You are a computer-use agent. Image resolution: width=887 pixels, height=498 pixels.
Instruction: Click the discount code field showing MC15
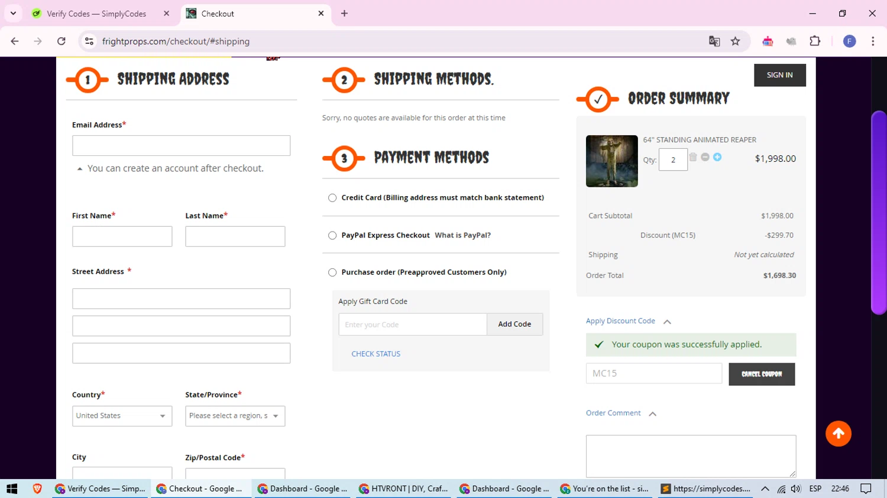[x=654, y=373]
